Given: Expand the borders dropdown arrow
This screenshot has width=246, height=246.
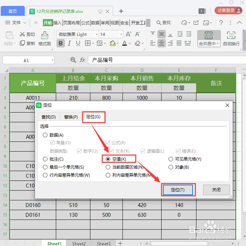Looking at the screenshot, I should tap(93, 43).
